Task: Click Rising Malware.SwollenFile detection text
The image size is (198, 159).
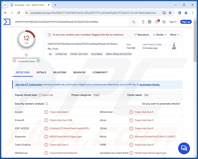Action: [155, 137]
